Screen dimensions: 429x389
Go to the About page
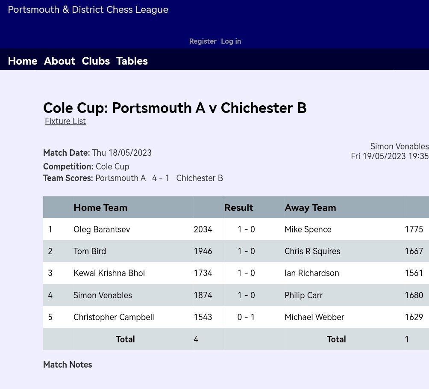60,61
